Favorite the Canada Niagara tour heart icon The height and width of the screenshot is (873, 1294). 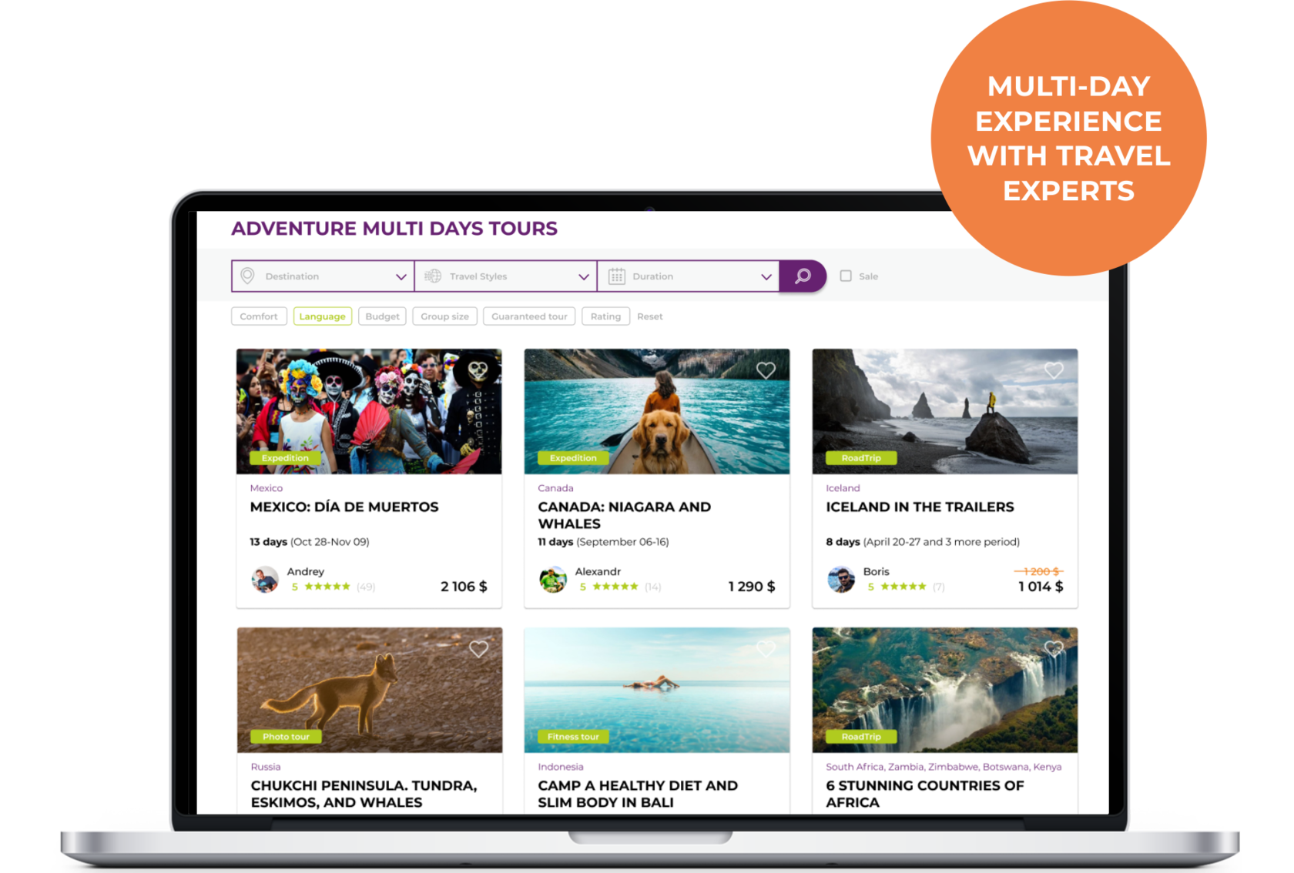(x=766, y=370)
